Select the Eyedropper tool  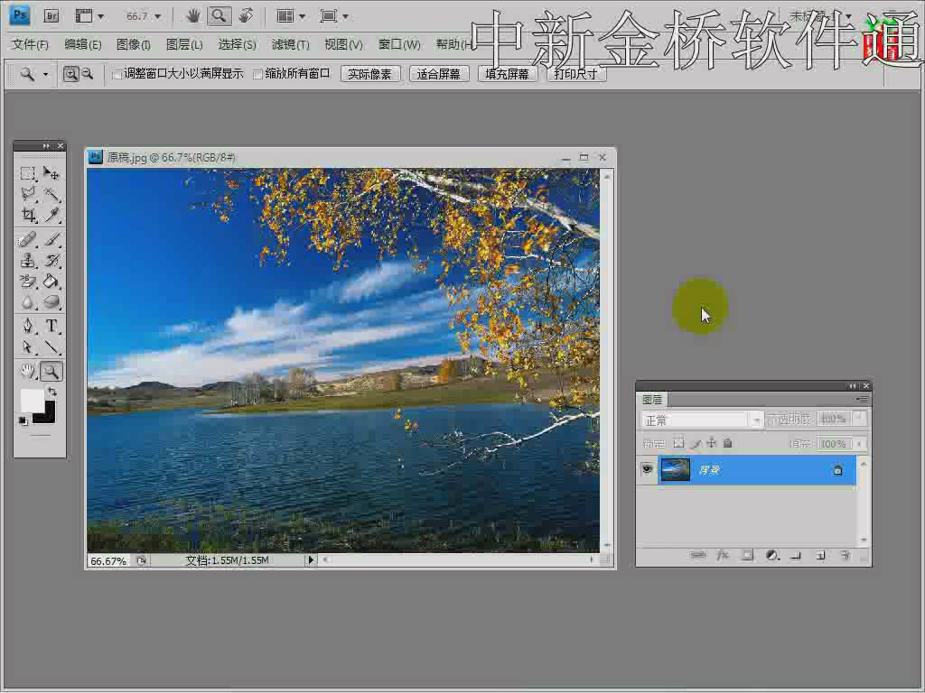pyautogui.click(x=51, y=215)
